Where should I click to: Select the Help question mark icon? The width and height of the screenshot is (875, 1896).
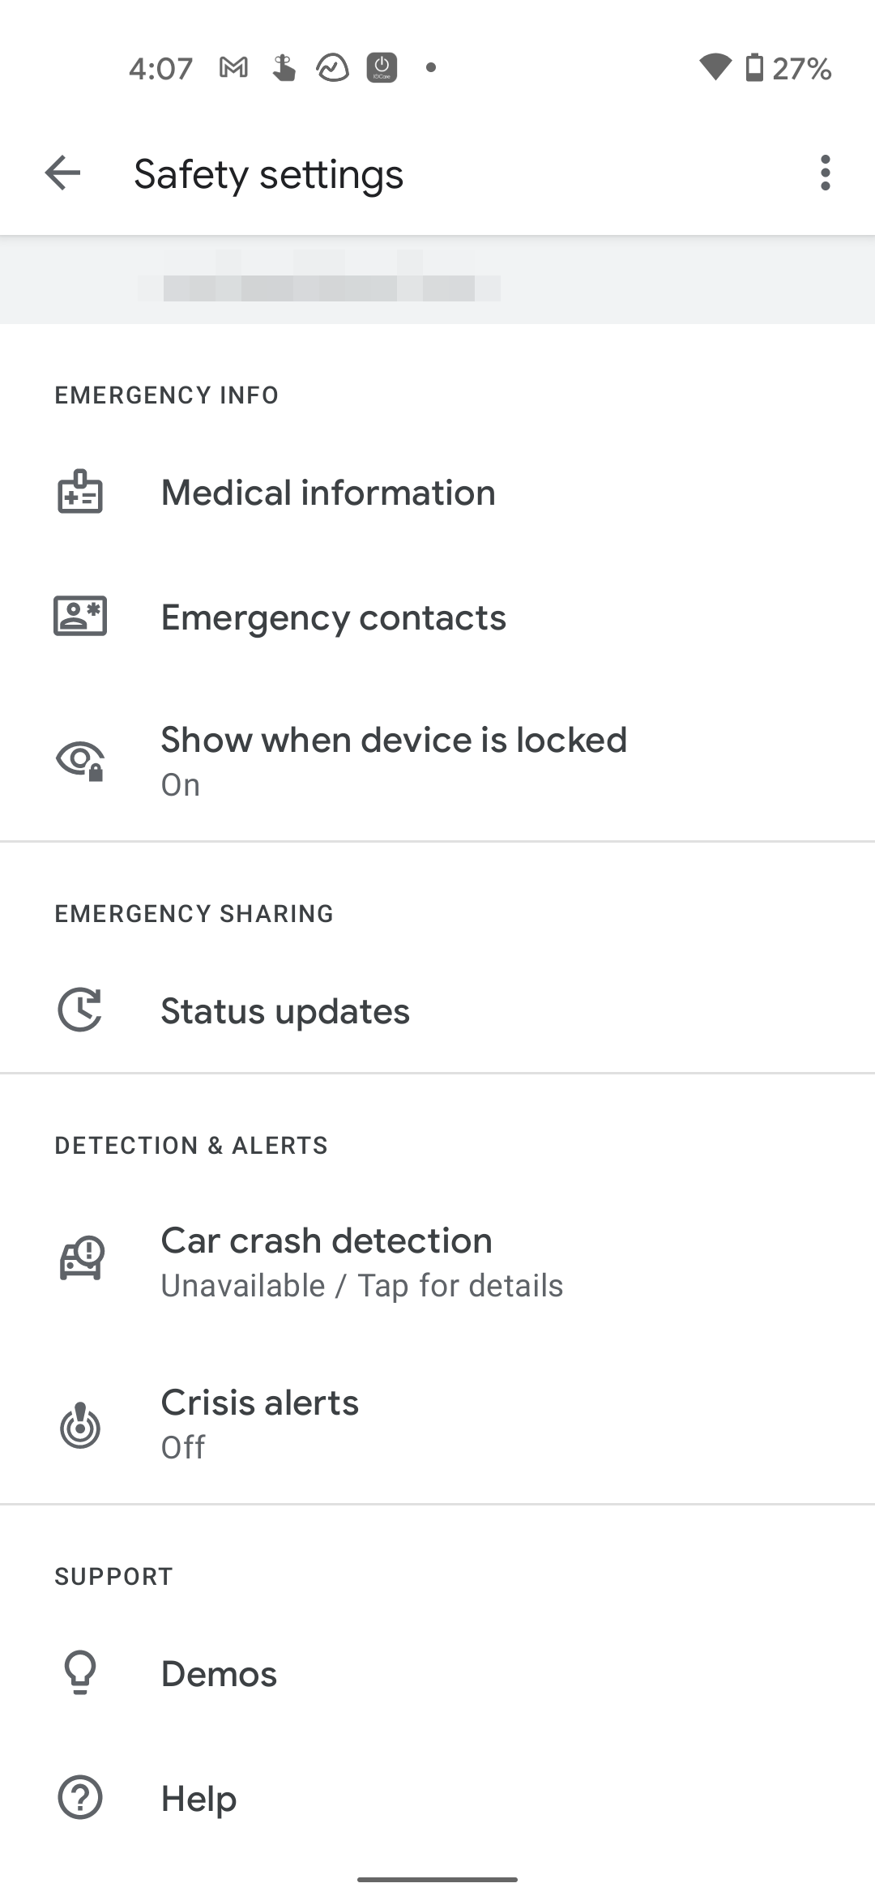click(79, 1797)
